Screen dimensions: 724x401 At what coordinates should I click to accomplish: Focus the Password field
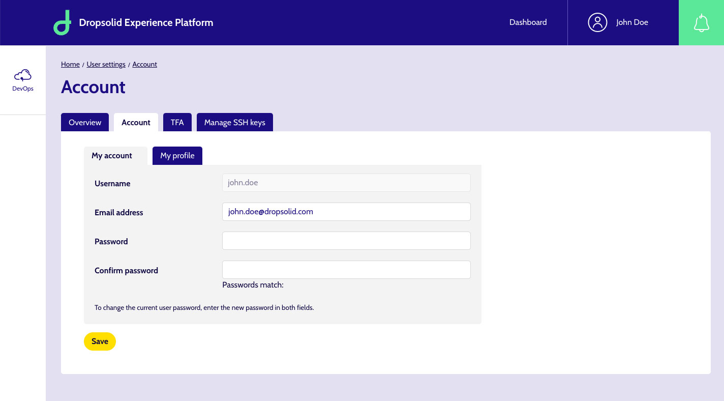coord(346,241)
